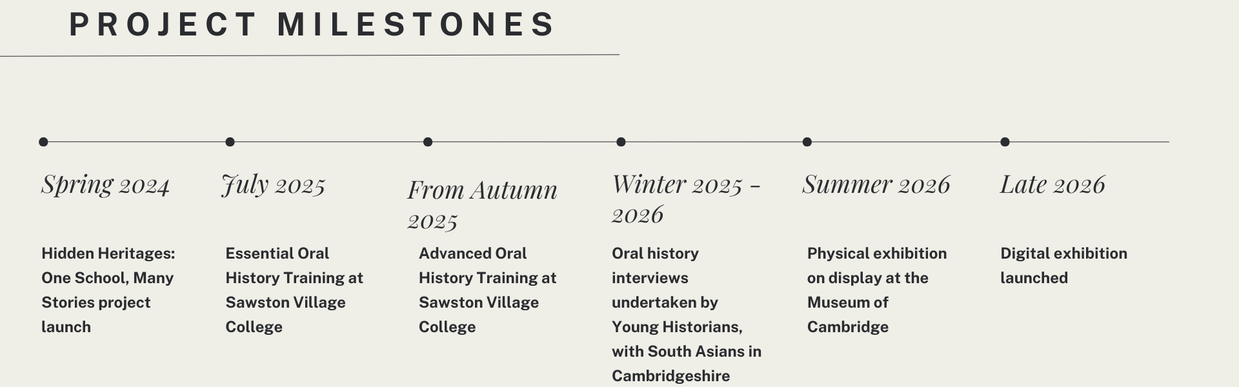The height and width of the screenshot is (387, 1239).
Task: Select the timeline marker above Late 2026
Action: coord(1005,142)
